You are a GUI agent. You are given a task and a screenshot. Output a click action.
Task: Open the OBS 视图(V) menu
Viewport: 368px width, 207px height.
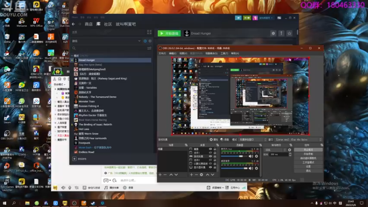183,53
